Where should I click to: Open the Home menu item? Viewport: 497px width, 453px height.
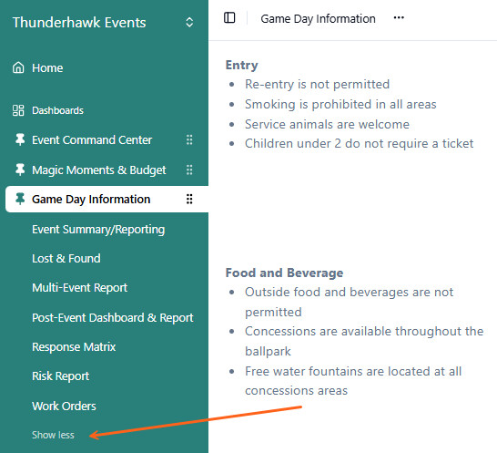coord(47,68)
